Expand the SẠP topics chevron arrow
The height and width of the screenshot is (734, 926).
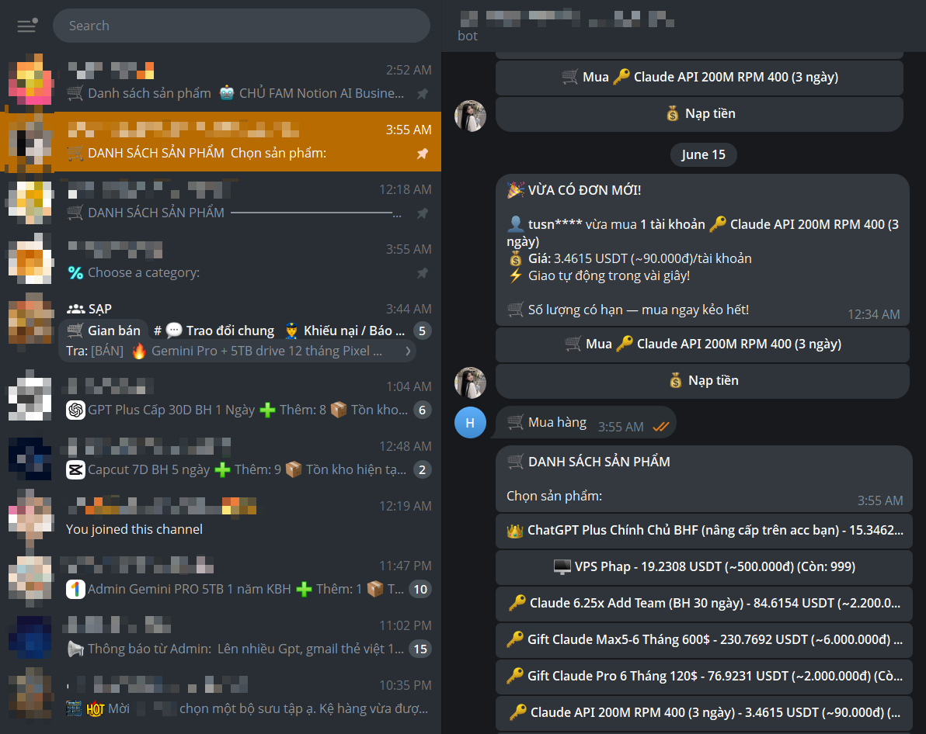(408, 351)
